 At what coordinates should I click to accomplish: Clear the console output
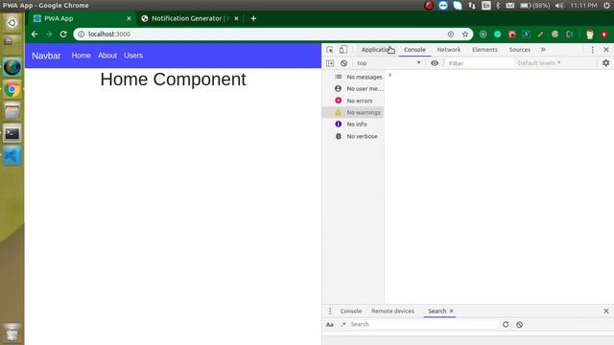(x=343, y=63)
